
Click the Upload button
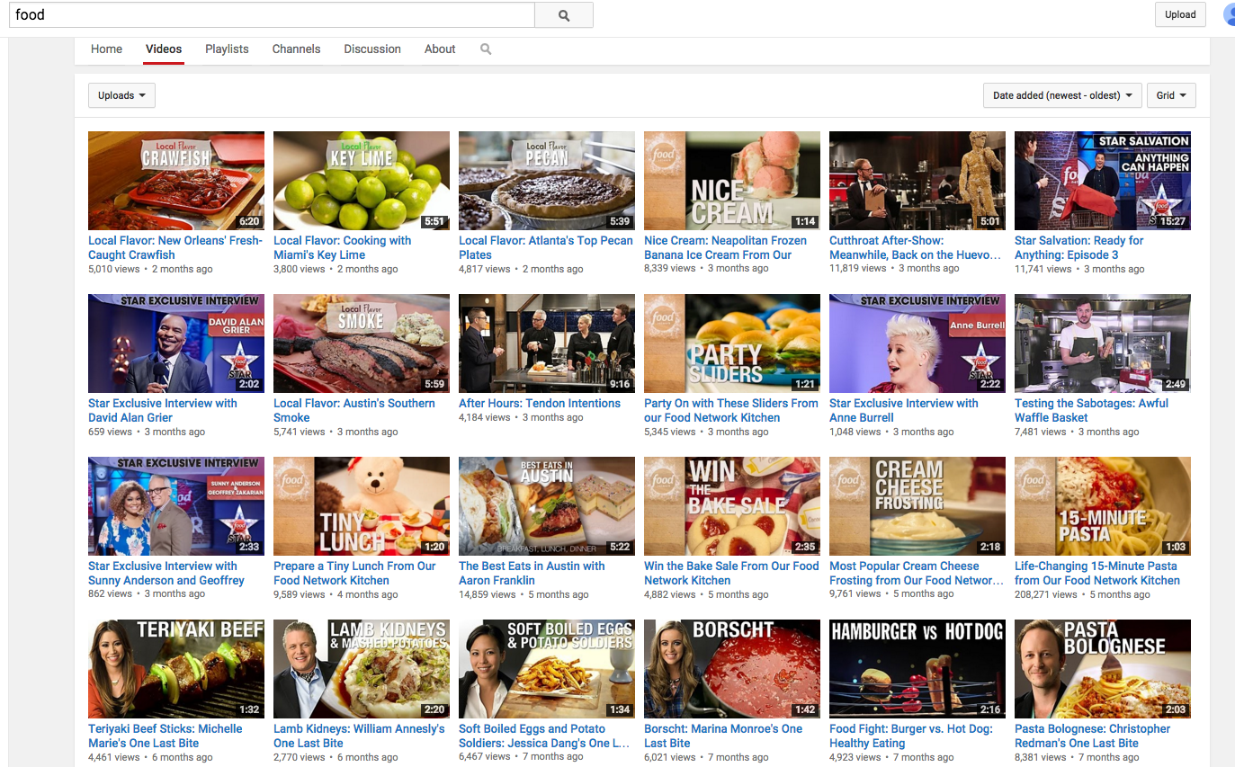(x=1180, y=14)
